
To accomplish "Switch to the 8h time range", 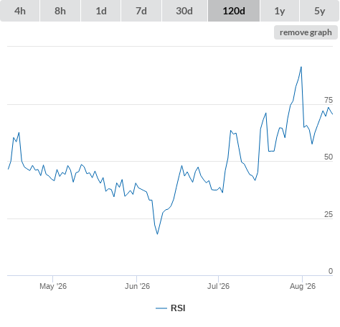I will pyautogui.click(x=60, y=11).
